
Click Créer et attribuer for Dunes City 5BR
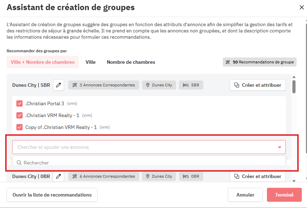(258, 85)
